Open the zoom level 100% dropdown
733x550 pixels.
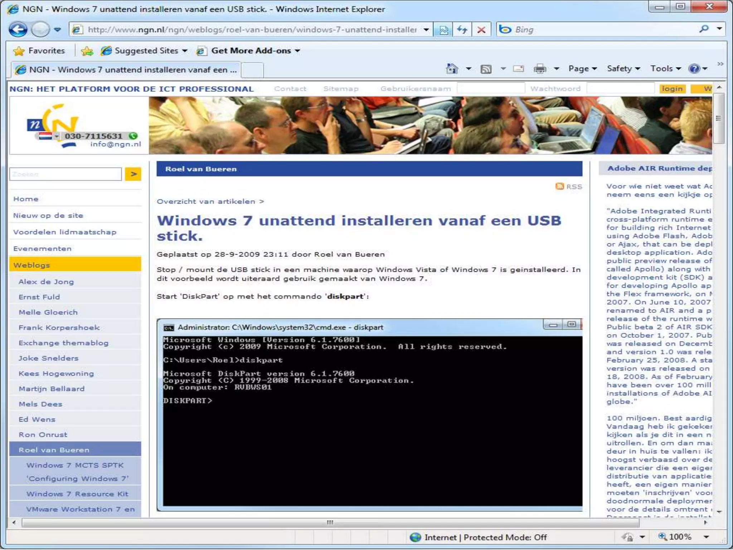click(706, 537)
